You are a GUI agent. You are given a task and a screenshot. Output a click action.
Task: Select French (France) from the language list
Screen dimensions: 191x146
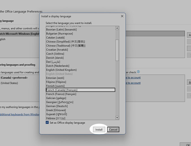pyautogui.click(x=61, y=94)
